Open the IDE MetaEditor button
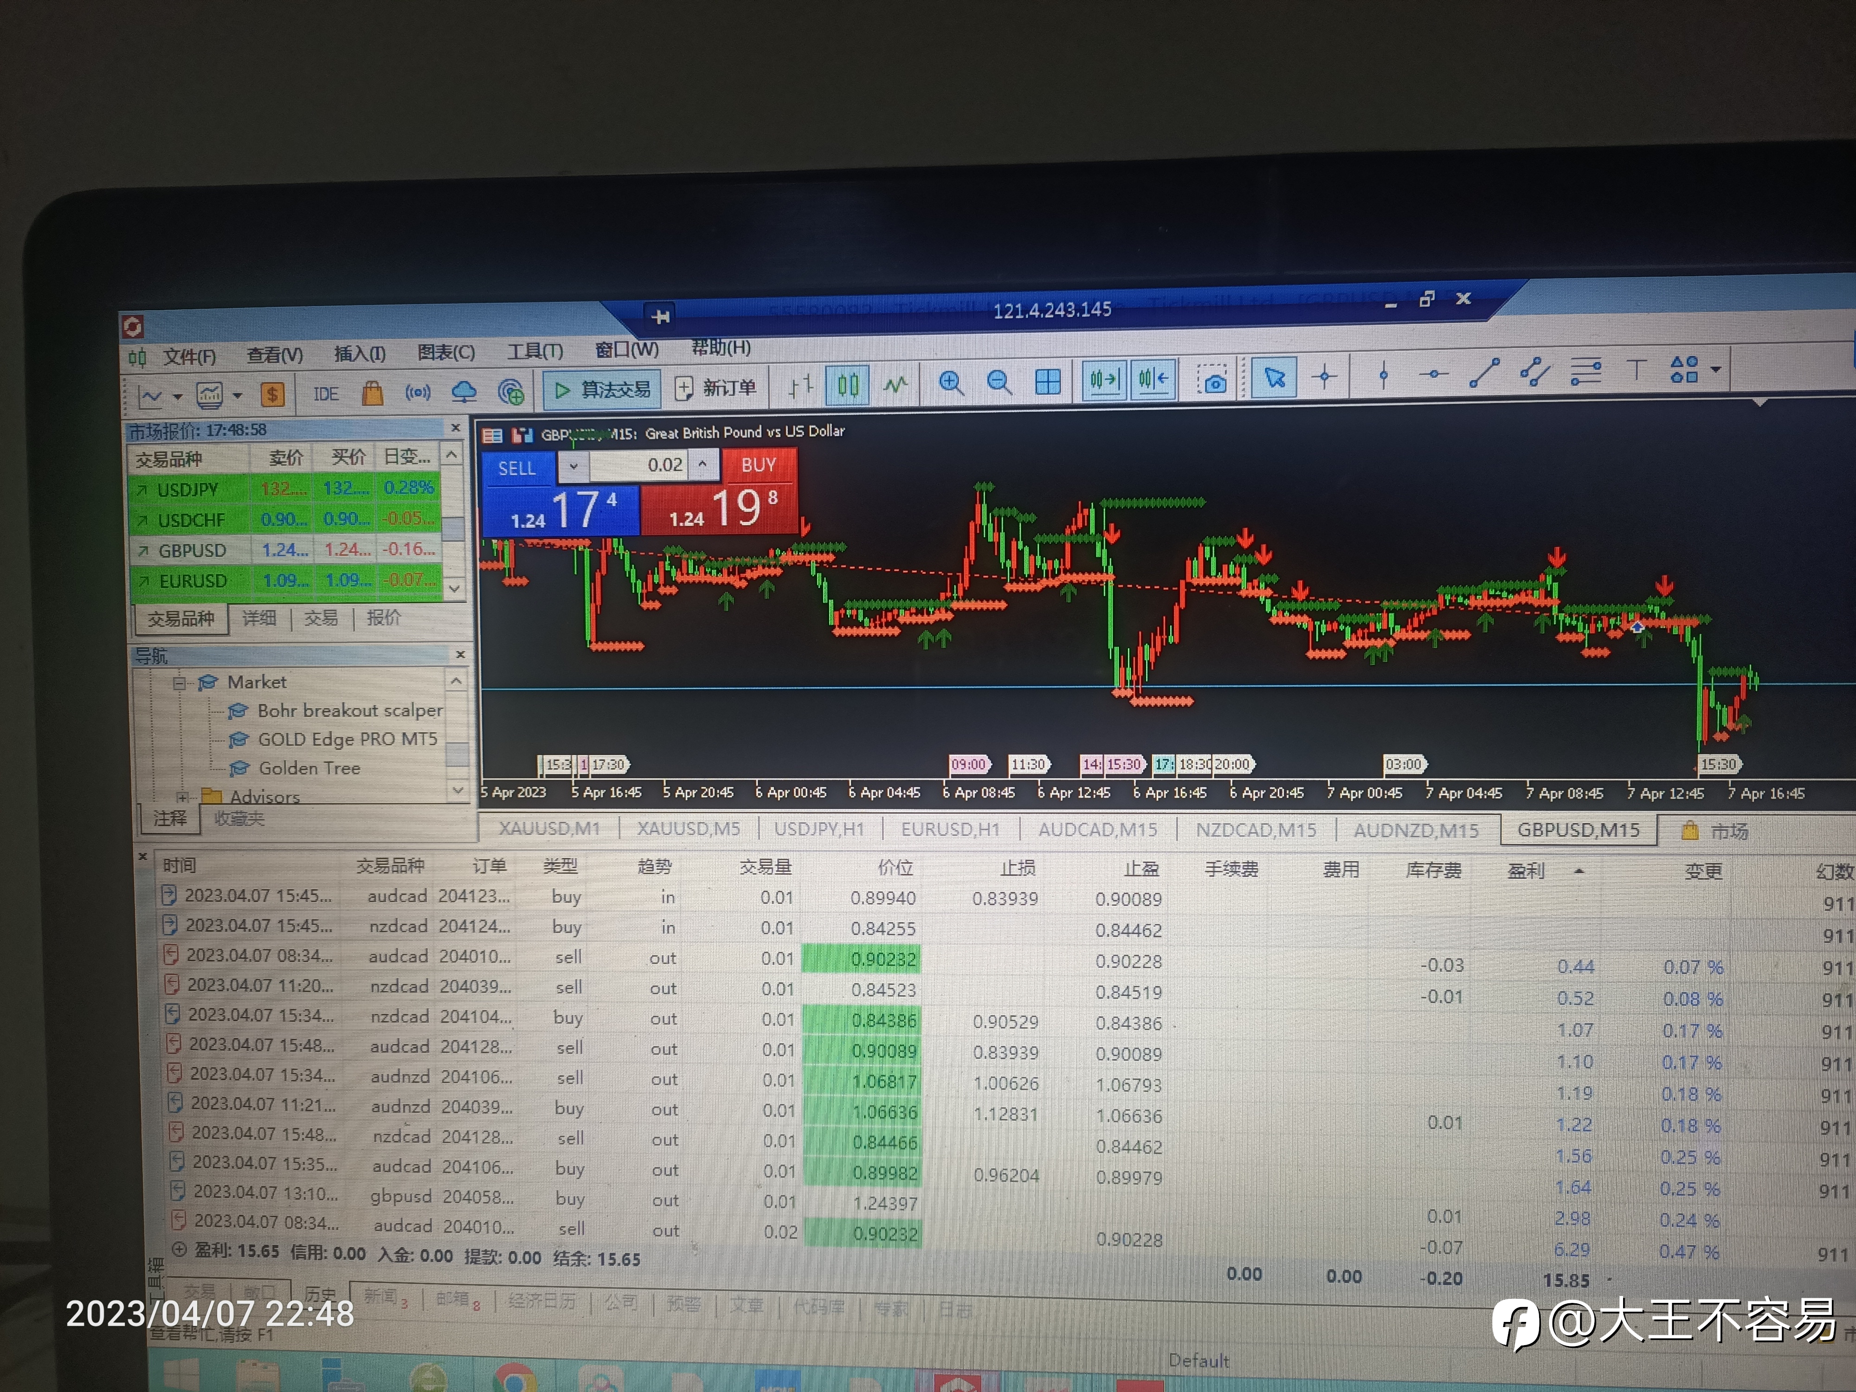The image size is (1856, 1392). (326, 393)
